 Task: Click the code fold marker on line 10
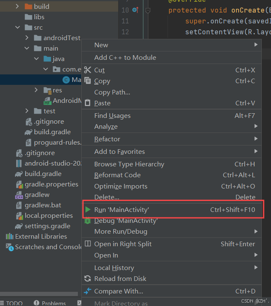[x=148, y=10]
